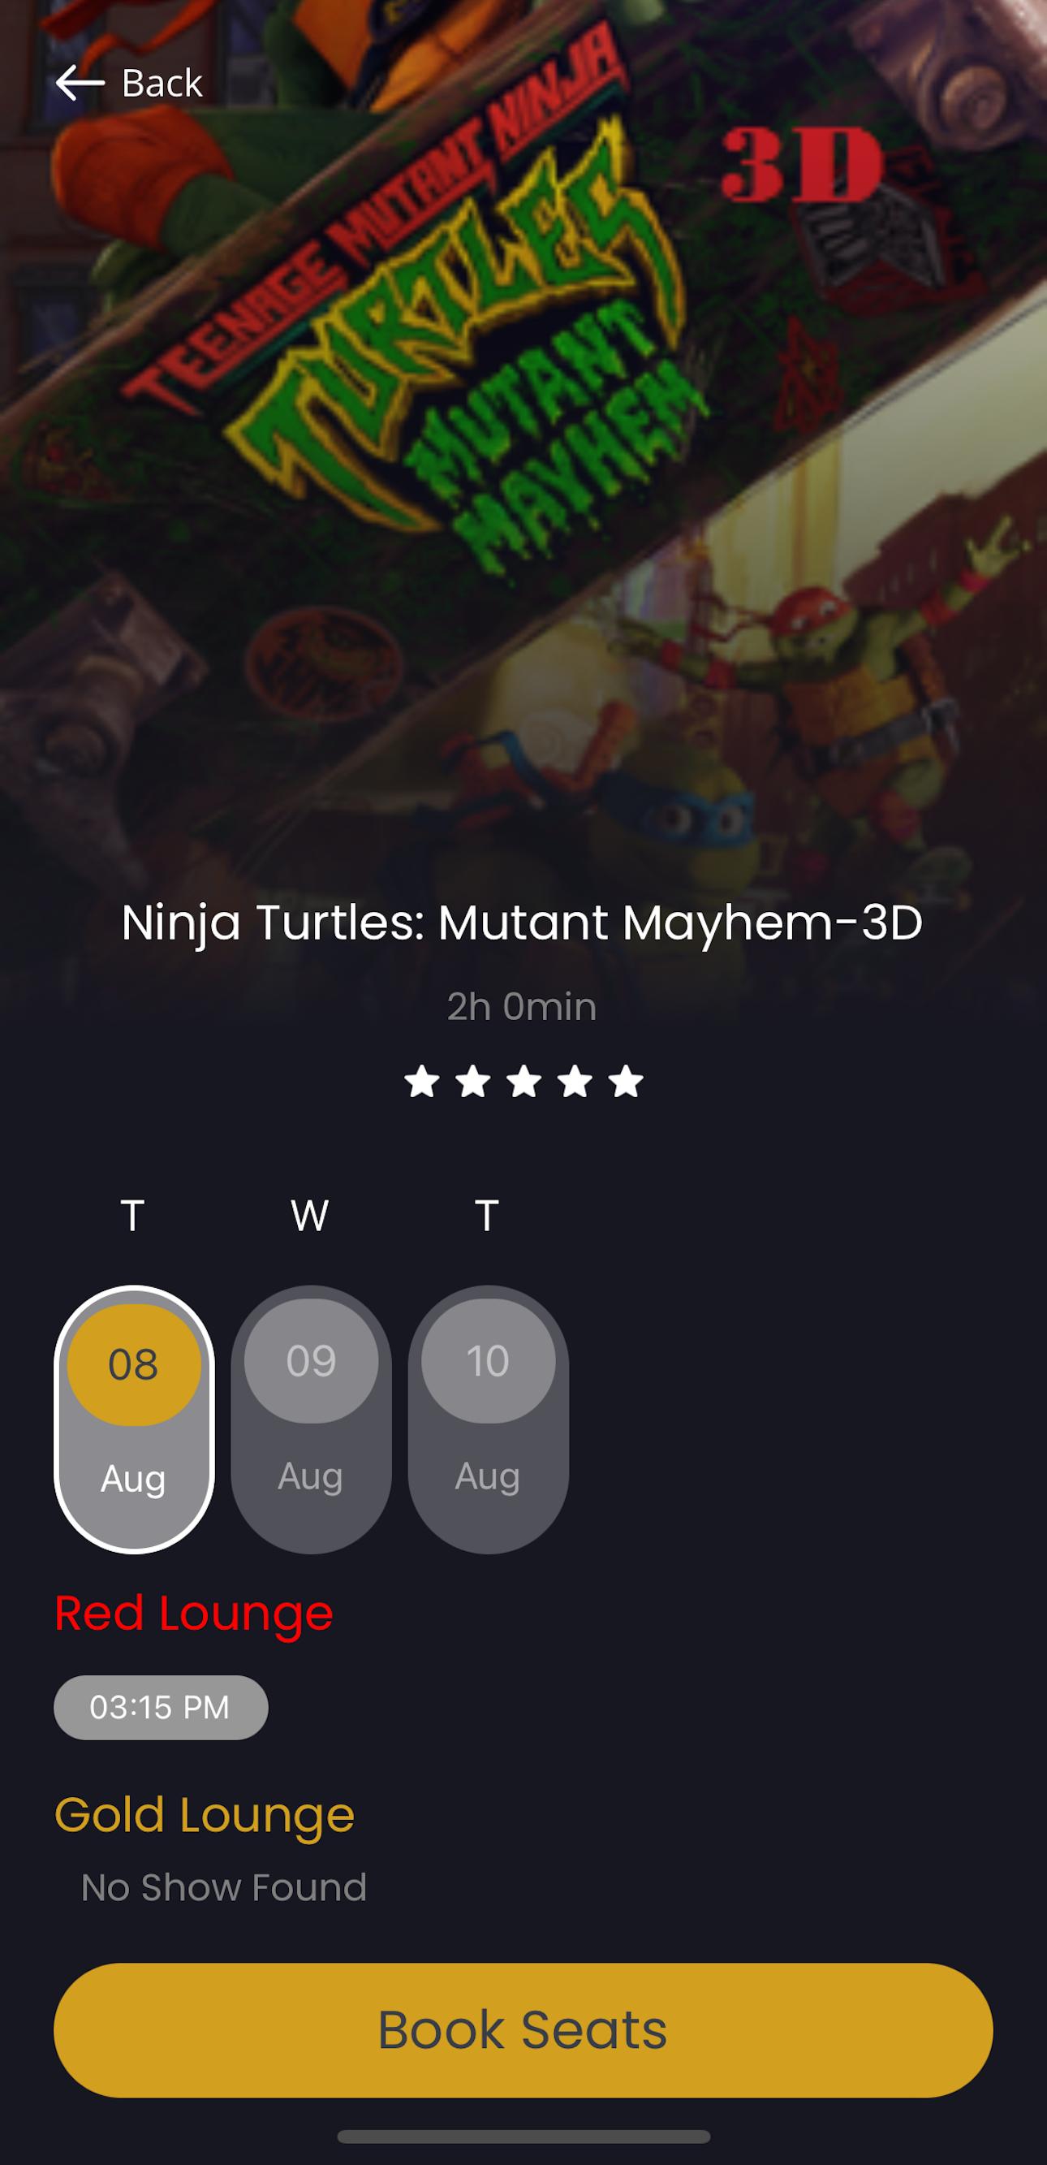The height and width of the screenshot is (2165, 1047).
Task: Open the Red Lounge section
Action: pyautogui.click(x=194, y=1614)
